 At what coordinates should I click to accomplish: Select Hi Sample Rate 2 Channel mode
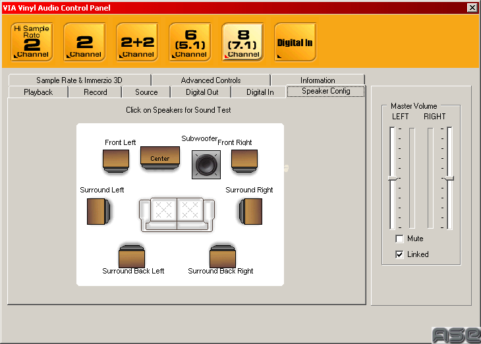[x=32, y=42]
